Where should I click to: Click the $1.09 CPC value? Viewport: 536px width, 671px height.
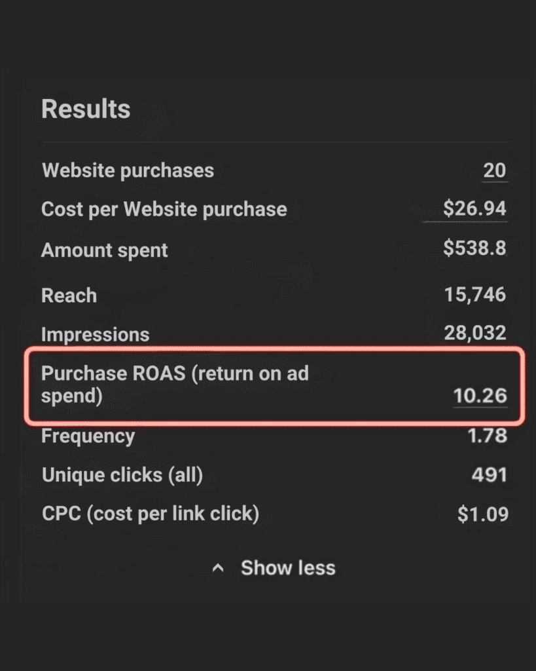[x=482, y=514]
